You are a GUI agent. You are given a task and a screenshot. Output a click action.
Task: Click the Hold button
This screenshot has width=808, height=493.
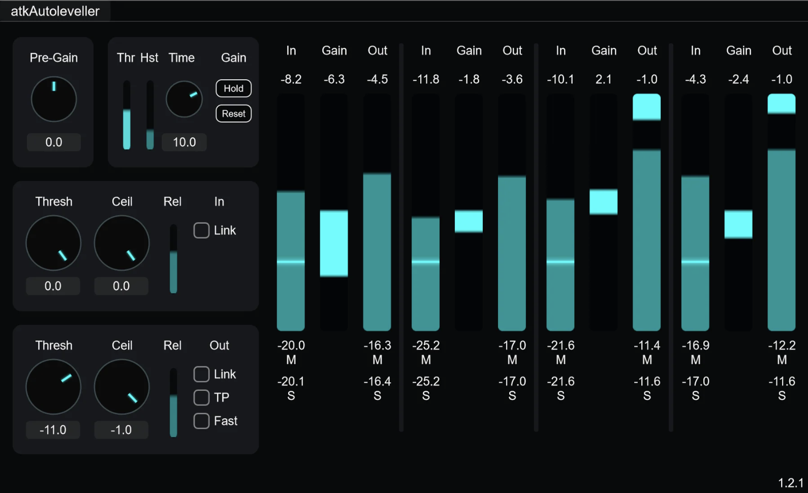[x=234, y=88]
